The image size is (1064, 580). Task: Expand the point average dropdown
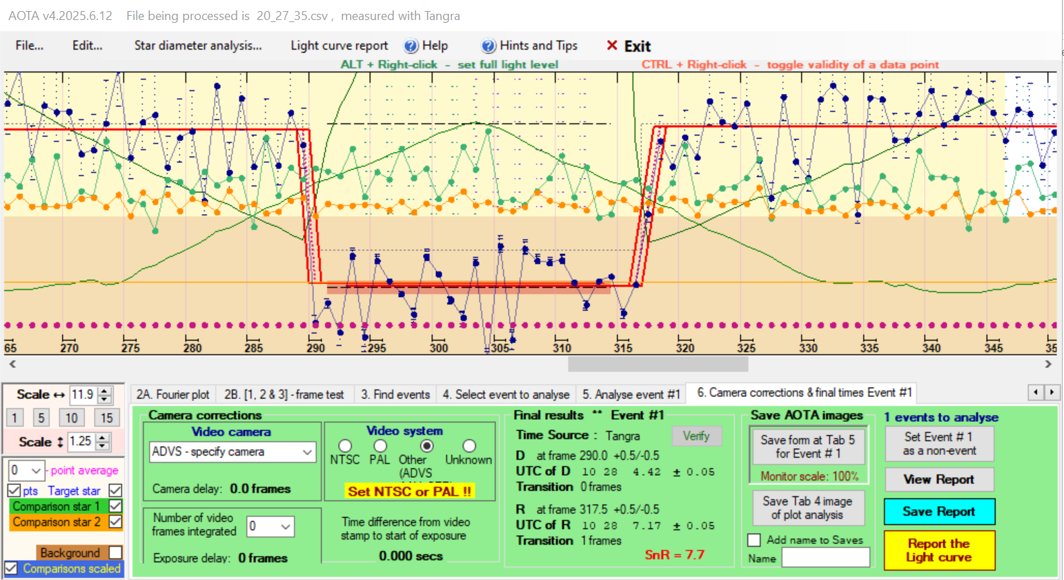pos(36,470)
